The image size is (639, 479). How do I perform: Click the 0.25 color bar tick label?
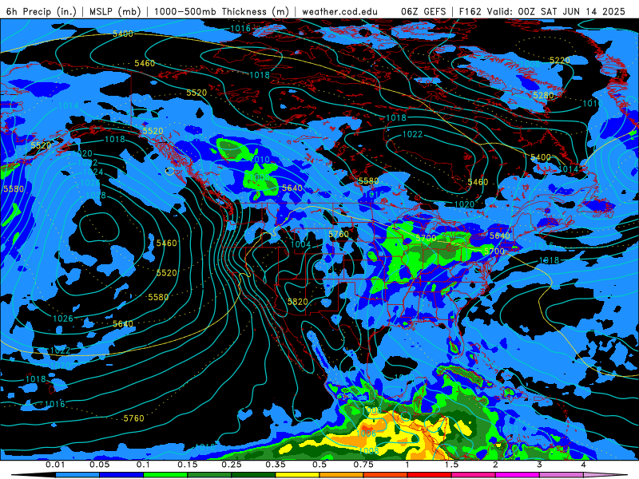(232, 465)
